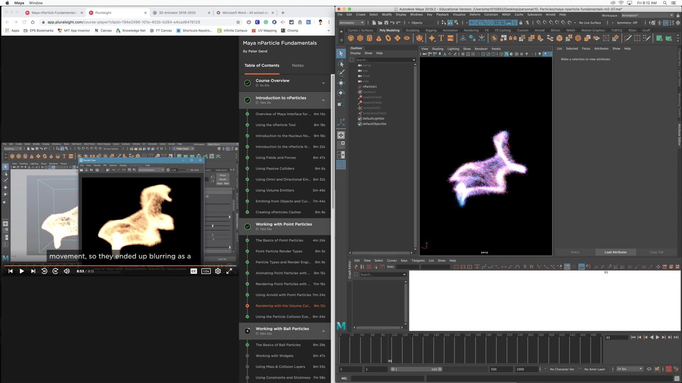Select the Paint Selection tool

point(341,74)
